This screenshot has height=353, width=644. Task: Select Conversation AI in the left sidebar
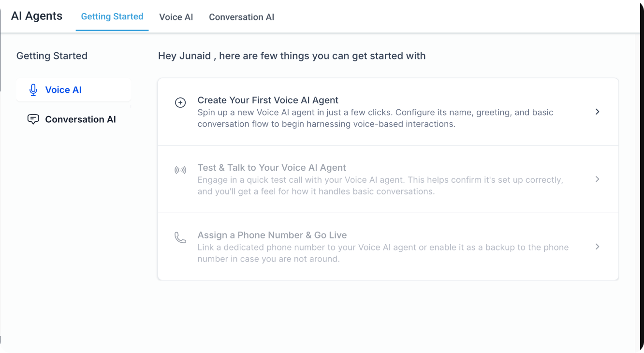73,119
